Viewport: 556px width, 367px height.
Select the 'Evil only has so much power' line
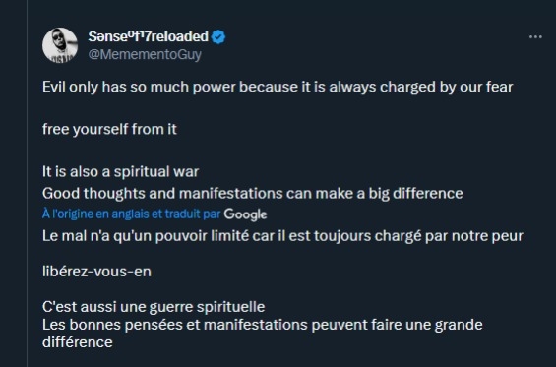278,87
